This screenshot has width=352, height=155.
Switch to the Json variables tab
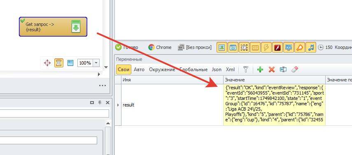pos(217,69)
